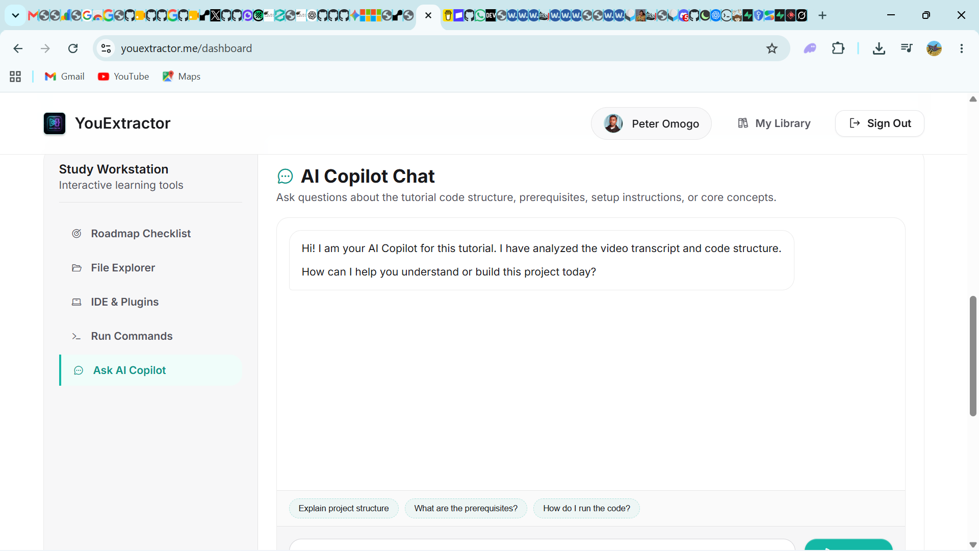Viewport: 979px width, 551px height.
Task: Open Chrome's Downloads
Action: [x=879, y=48]
